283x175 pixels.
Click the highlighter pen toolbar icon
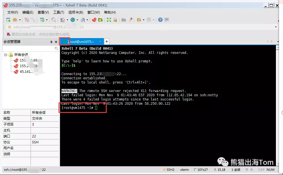click(x=130, y=20)
